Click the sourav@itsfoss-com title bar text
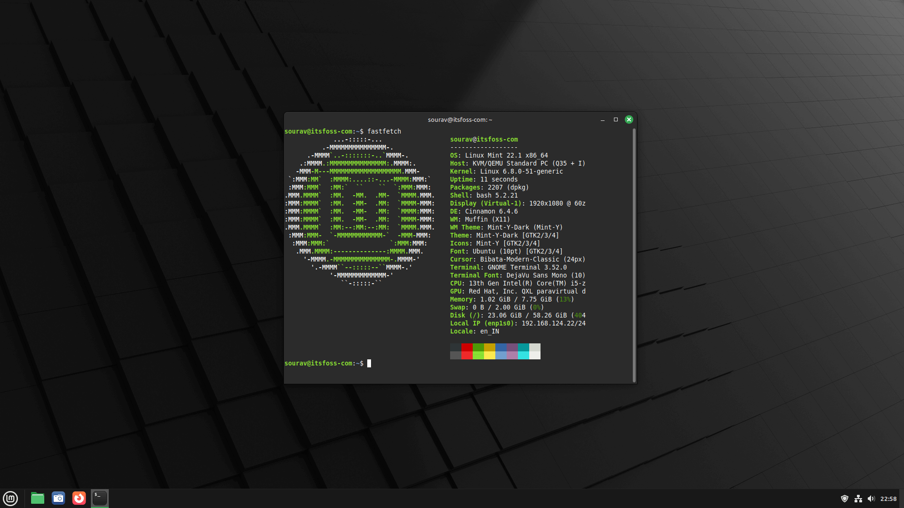Image resolution: width=904 pixels, height=508 pixels. click(460, 119)
